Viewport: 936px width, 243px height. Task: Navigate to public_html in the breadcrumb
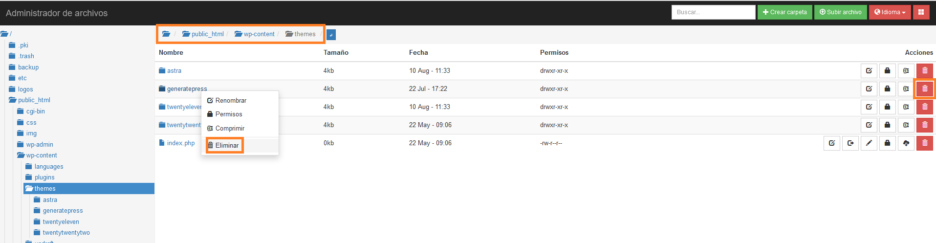pos(207,34)
